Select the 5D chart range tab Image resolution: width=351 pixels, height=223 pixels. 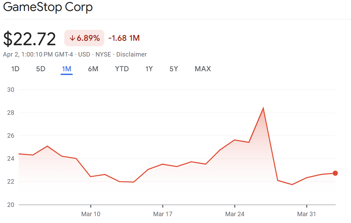[41, 69]
